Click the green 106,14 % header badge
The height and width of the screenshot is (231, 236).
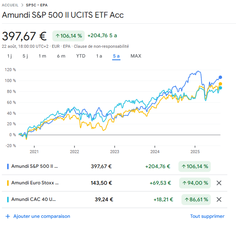point(69,36)
